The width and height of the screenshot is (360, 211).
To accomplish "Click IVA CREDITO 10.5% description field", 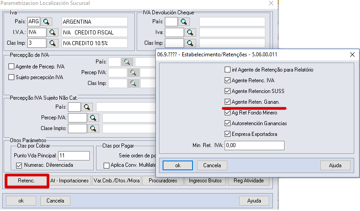I will point(95,43).
